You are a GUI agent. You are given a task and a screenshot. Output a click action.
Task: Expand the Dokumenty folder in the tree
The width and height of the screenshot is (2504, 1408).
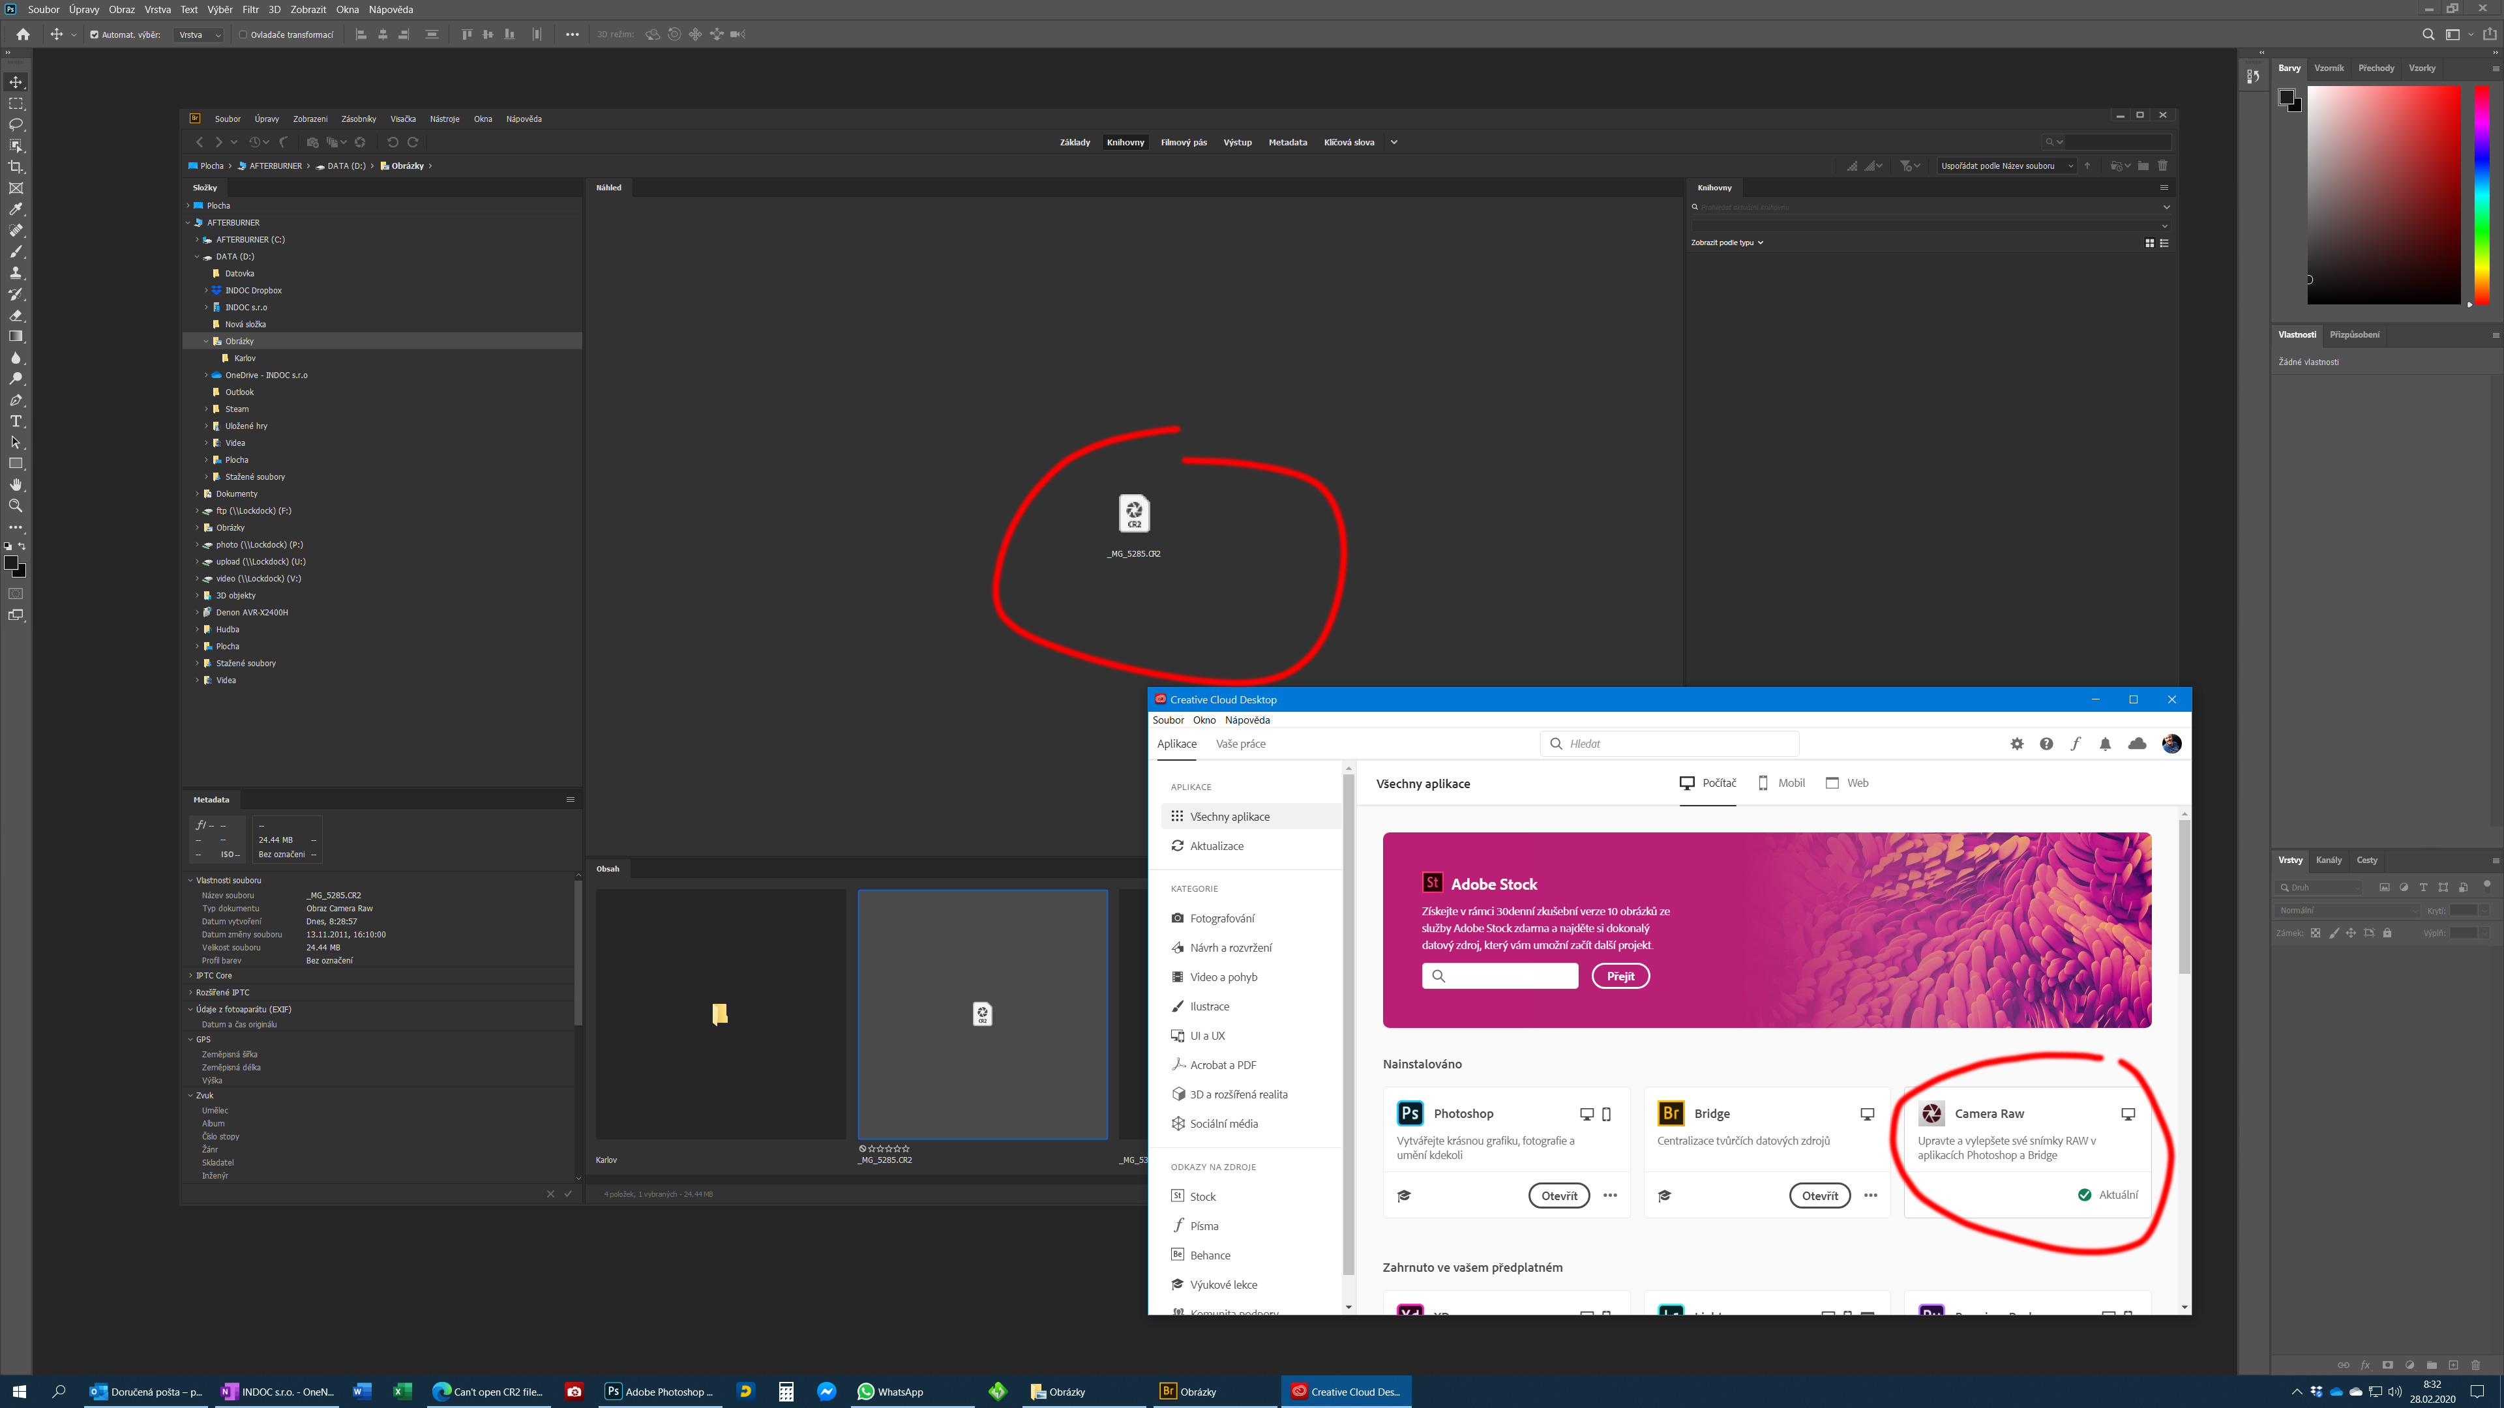pyautogui.click(x=198, y=493)
